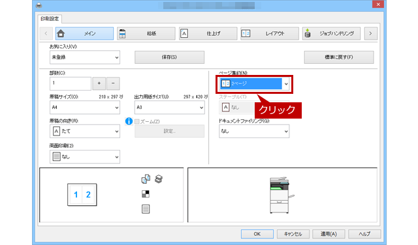
Task: Switch to the レイアウト tab
Action: pyautogui.click(x=270, y=33)
